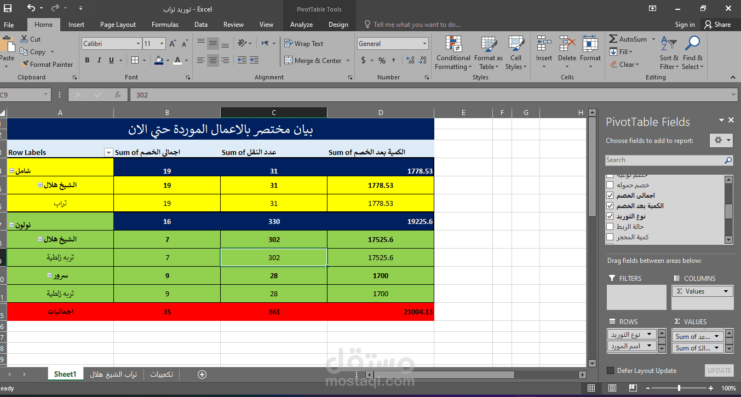Open the نوع التوريد field dropdown in ROWS

click(650, 334)
